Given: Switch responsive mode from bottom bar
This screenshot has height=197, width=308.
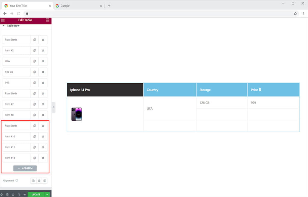Looking at the screenshot, I should 19,195.
